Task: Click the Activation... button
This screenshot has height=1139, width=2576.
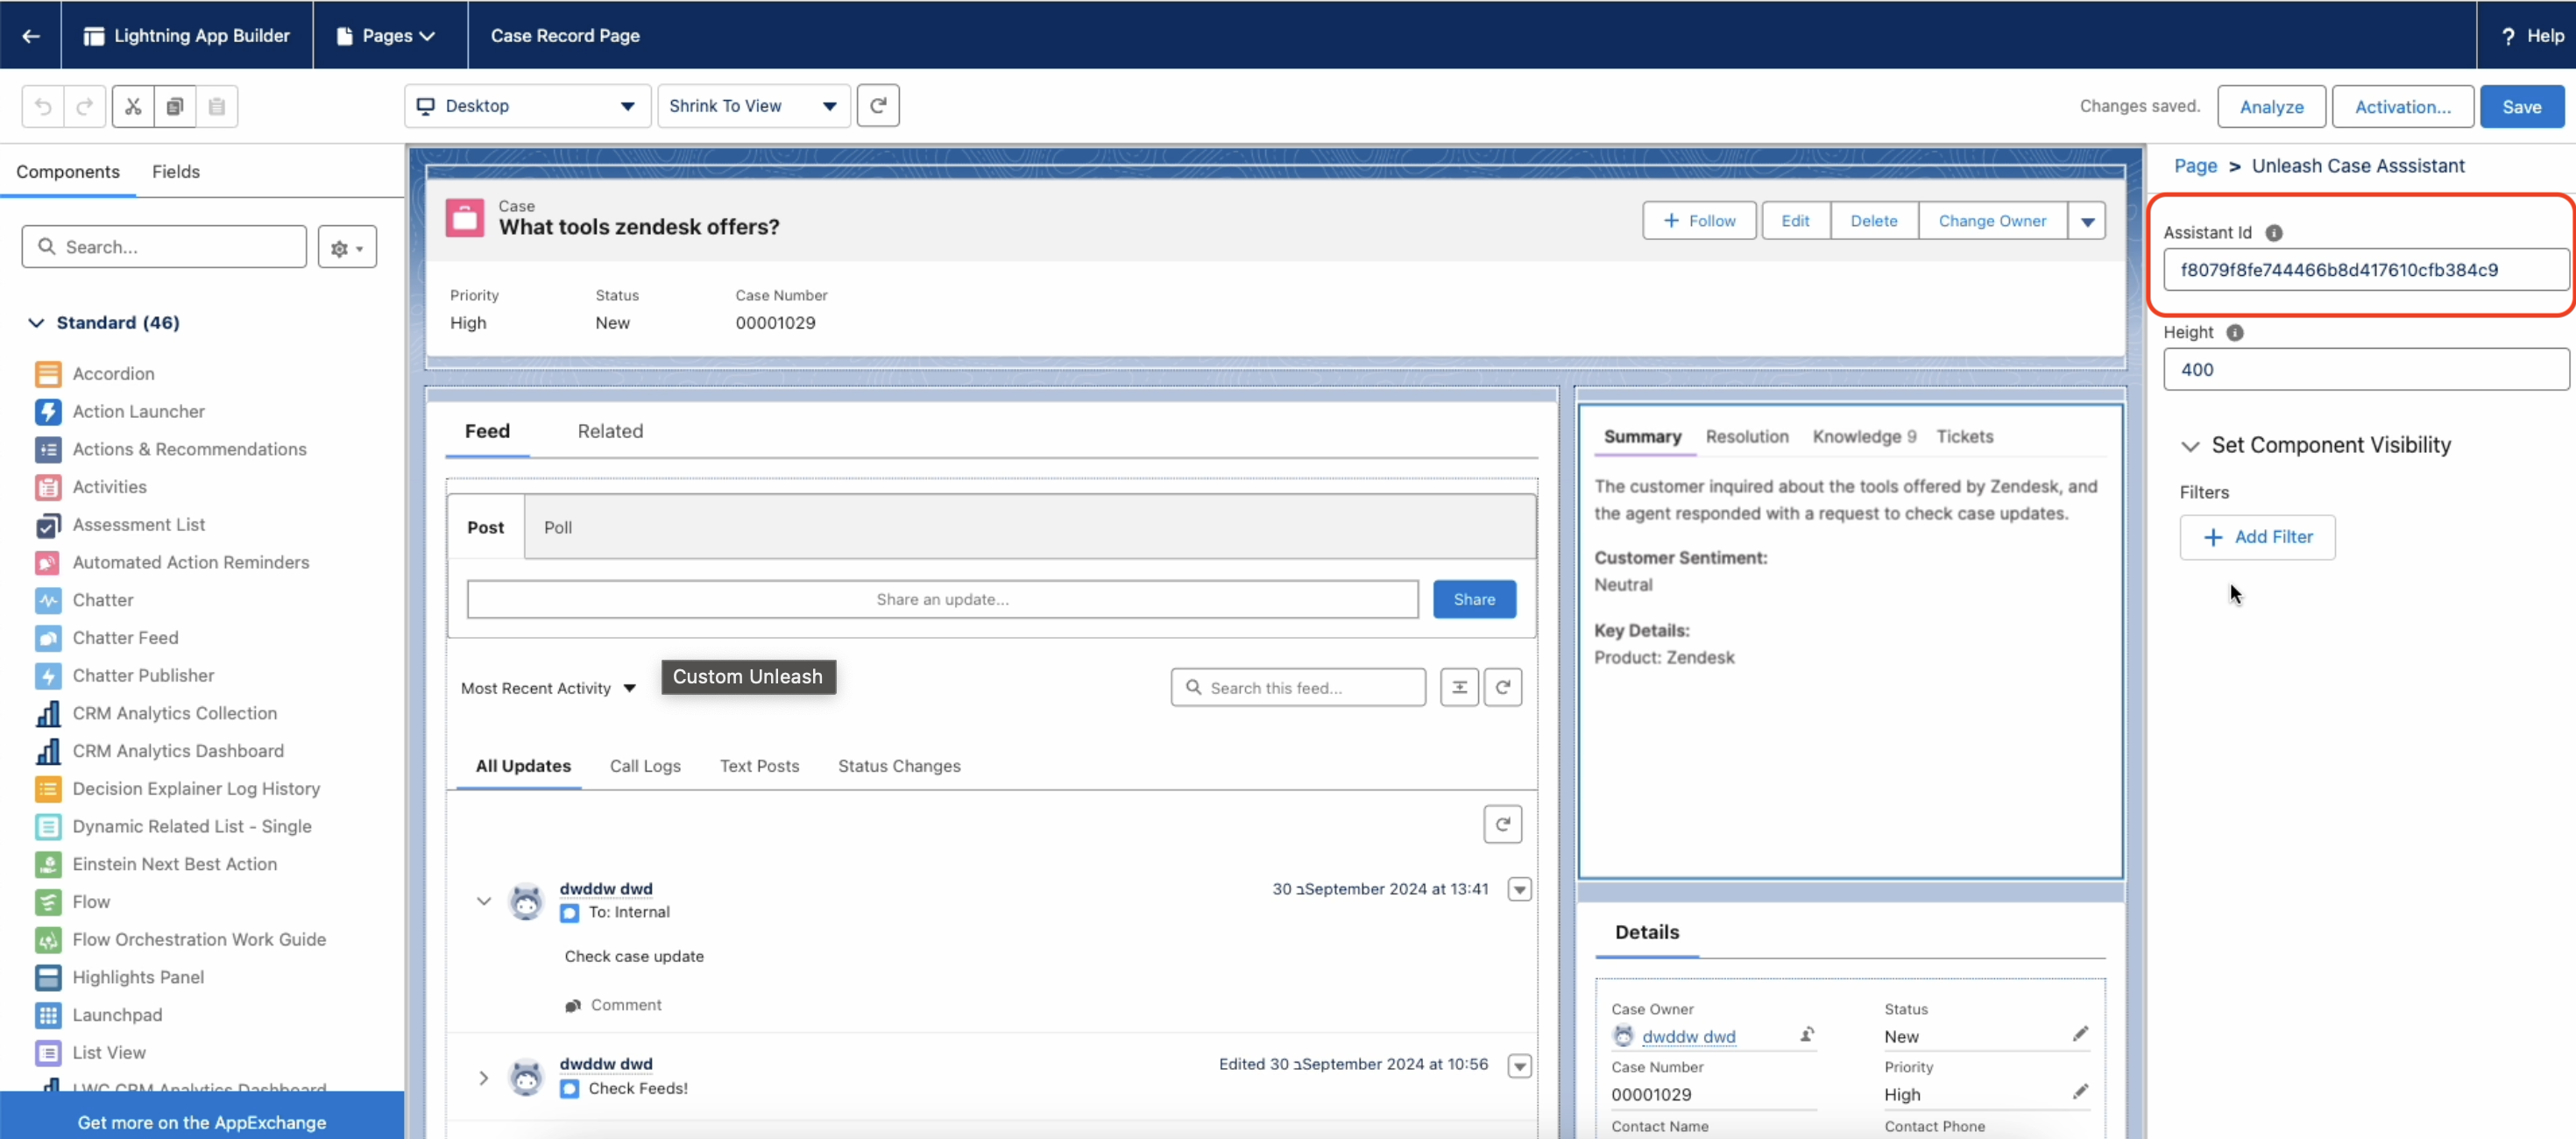Action: click(x=2402, y=107)
